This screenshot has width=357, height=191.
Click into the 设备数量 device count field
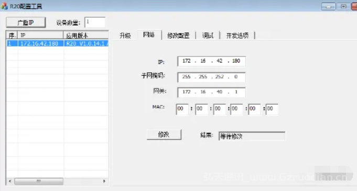point(95,23)
